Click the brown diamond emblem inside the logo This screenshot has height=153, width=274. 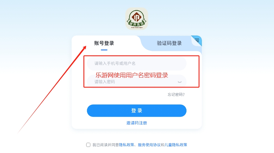137,17
